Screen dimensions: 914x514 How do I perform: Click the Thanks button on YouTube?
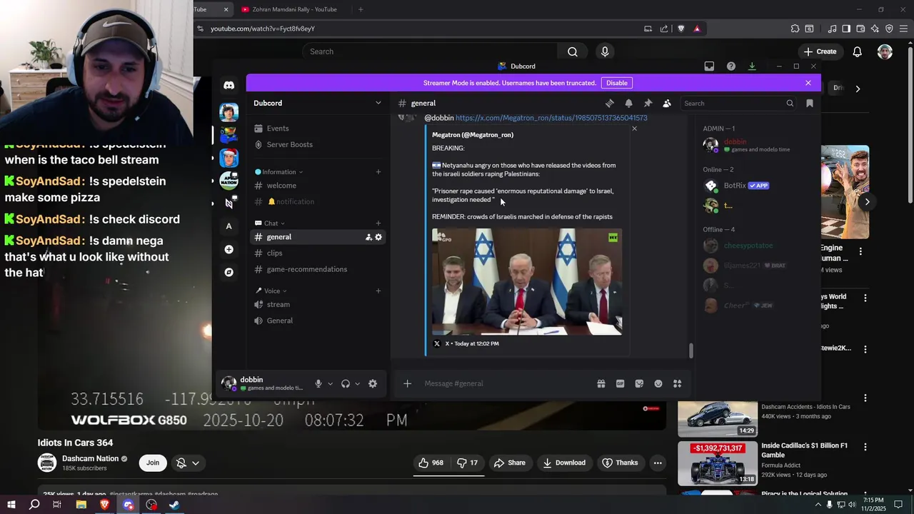620,463
